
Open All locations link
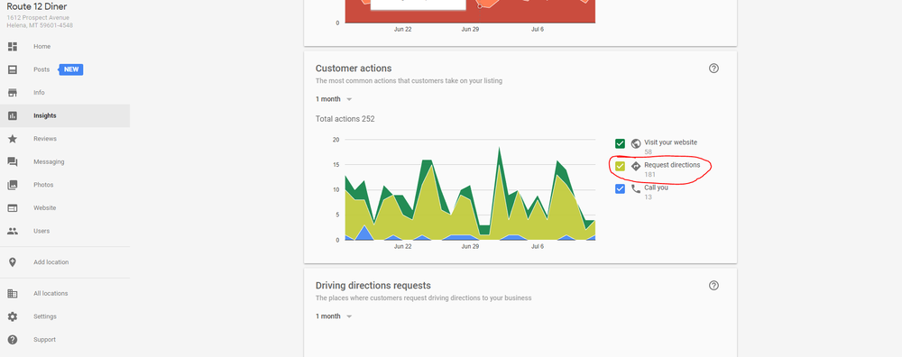coord(50,293)
